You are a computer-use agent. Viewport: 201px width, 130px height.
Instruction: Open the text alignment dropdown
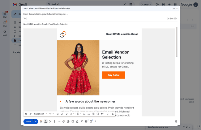click(x=79, y=114)
